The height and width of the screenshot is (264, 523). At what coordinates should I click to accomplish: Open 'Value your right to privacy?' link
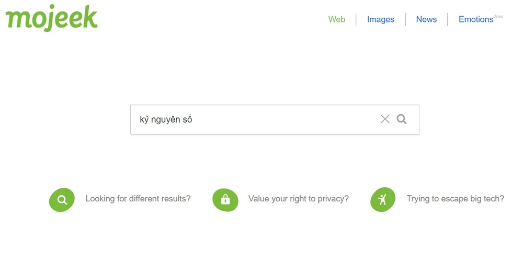299,199
